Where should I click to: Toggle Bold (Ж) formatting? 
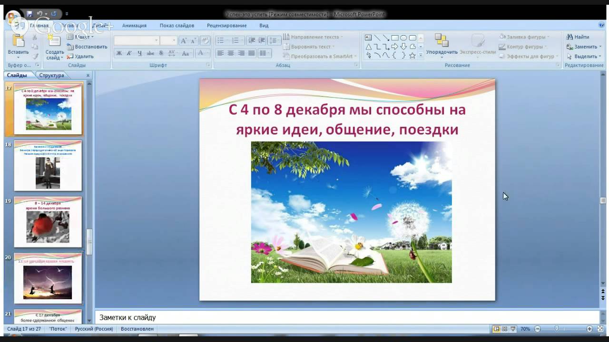tap(119, 53)
